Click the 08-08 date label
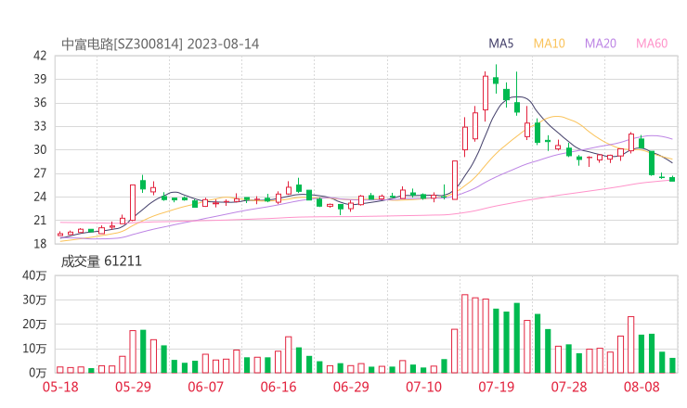 point(642,387)
